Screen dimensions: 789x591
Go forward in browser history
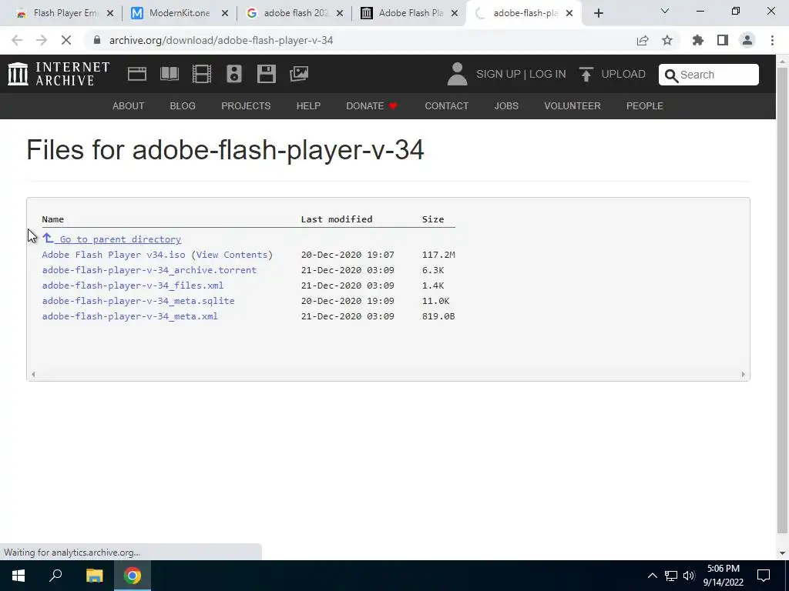coord(42,40)
